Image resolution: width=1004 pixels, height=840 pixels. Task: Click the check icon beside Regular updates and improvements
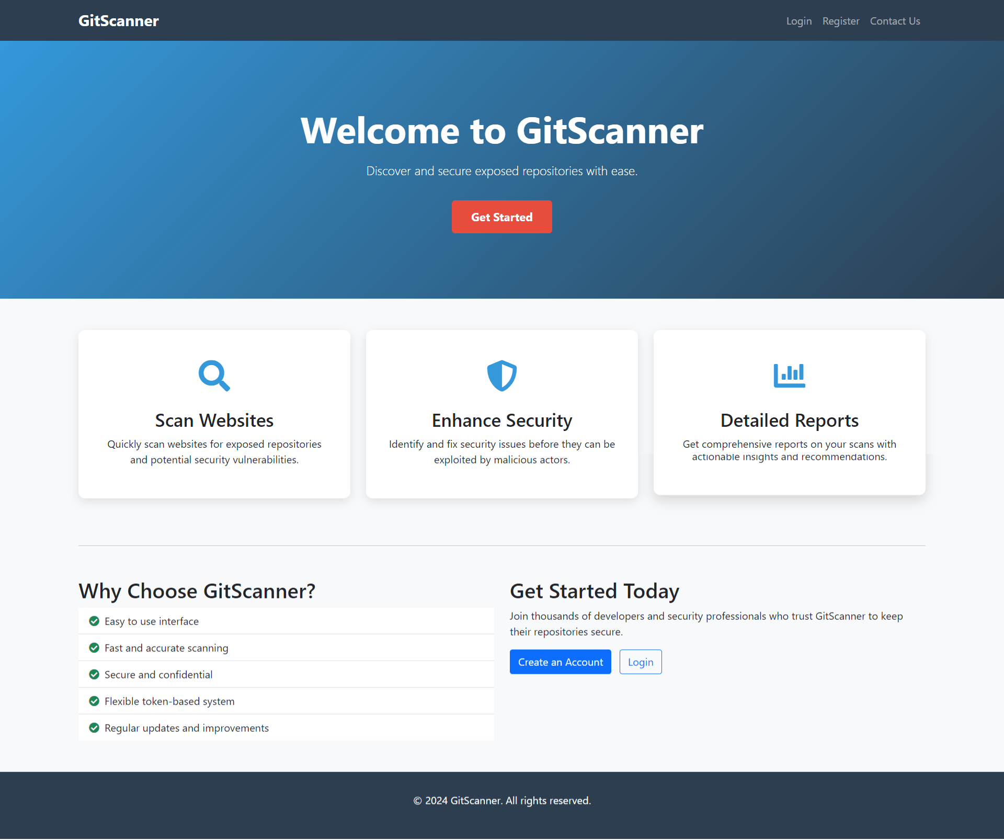[x=94, y=728]
